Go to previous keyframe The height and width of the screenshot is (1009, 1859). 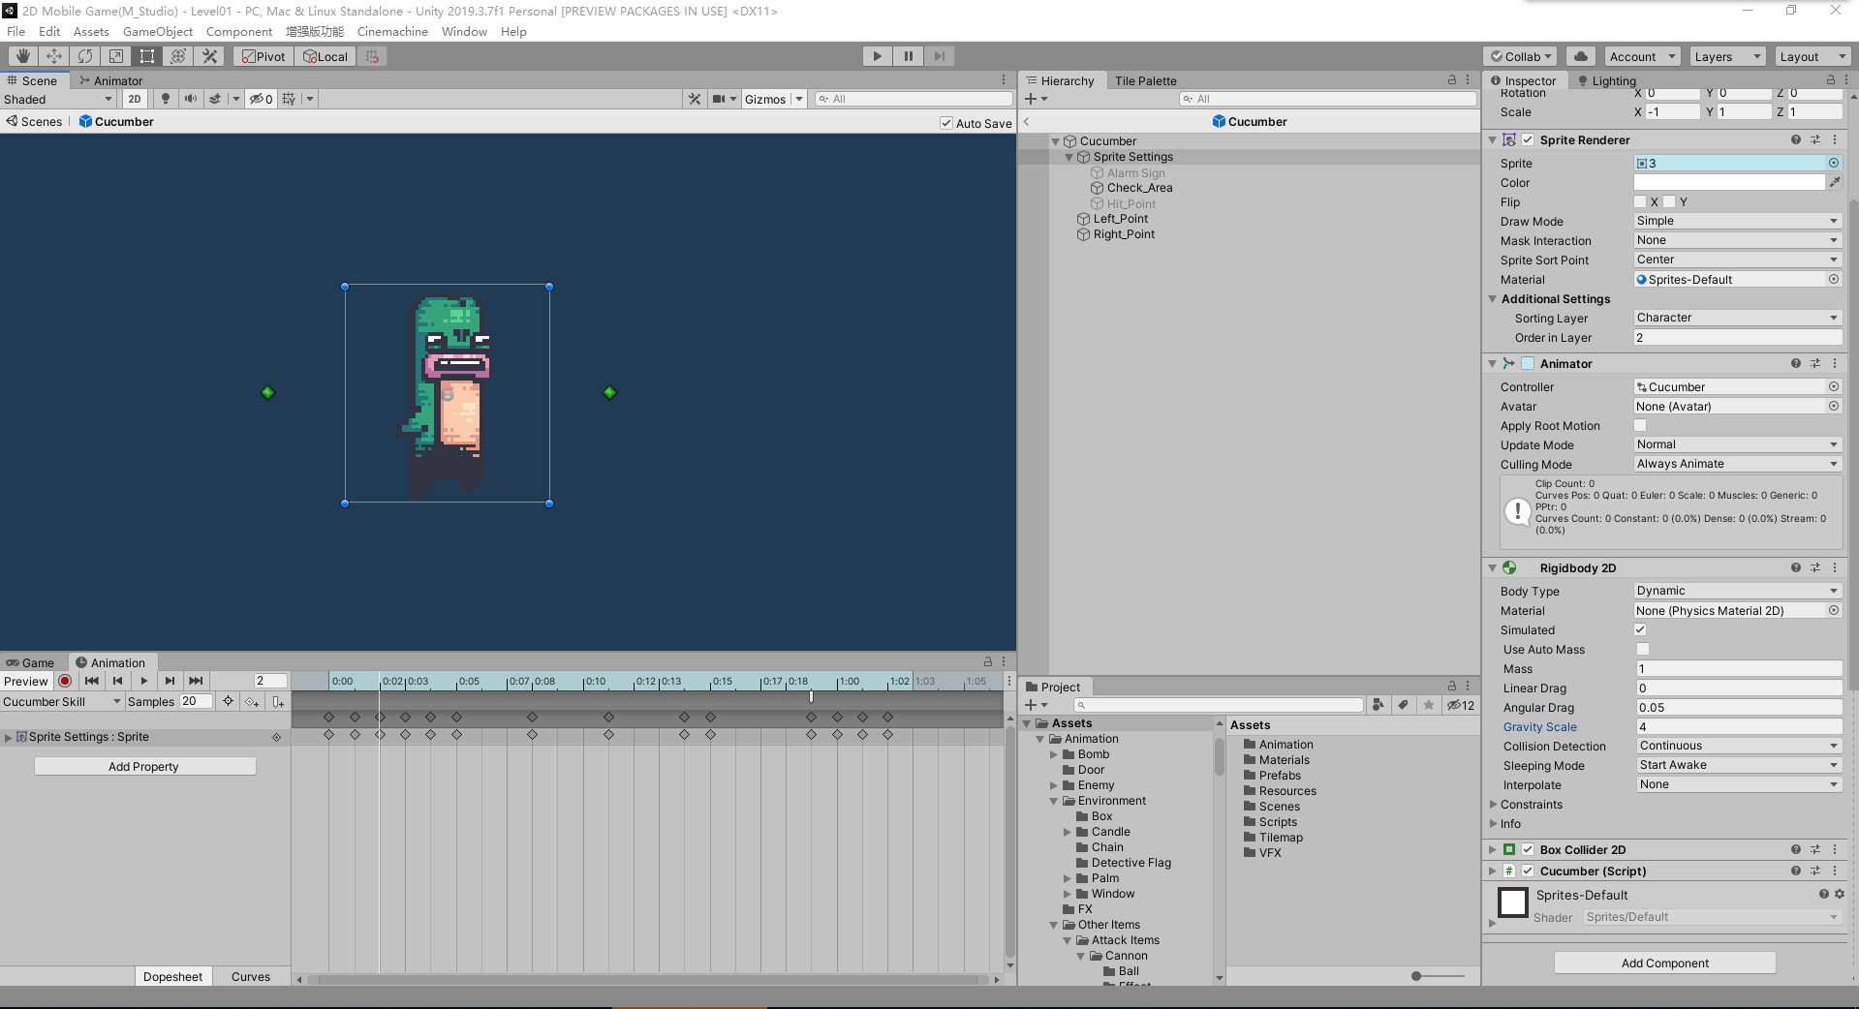pyautogui.click(x=118, y=681)
